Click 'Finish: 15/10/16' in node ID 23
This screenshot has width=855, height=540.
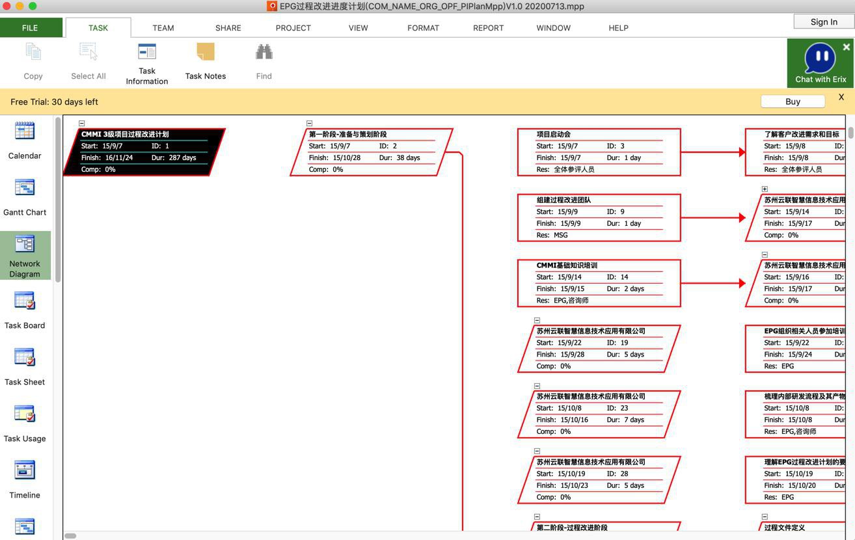pos(562,420)
